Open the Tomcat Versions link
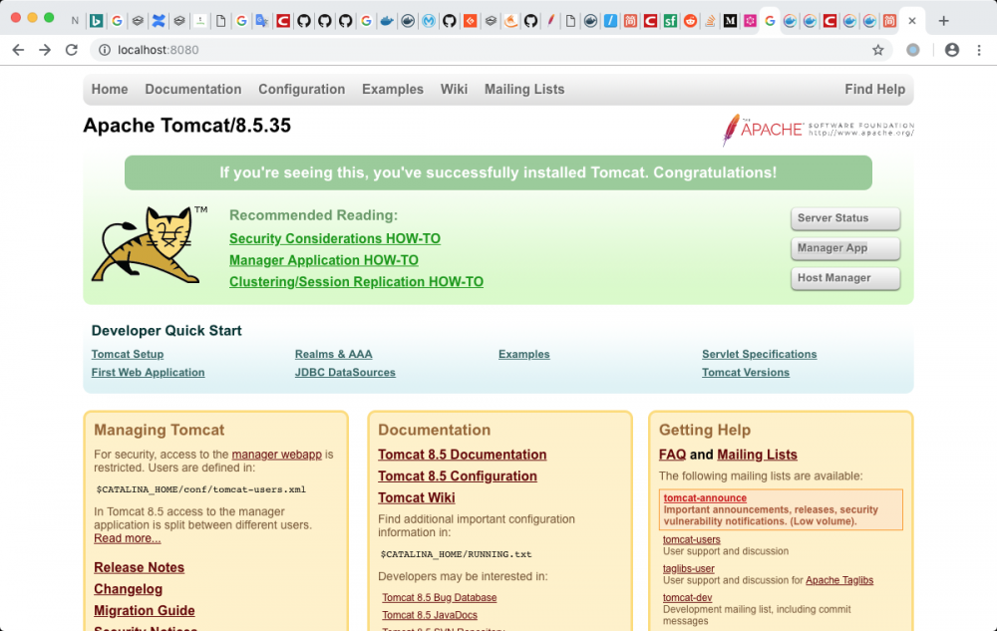 (x=745, y=373)
